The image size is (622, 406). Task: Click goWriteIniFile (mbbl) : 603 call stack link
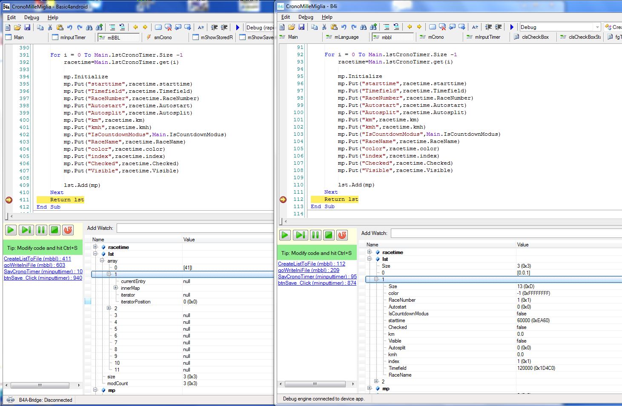pos(34,265)
